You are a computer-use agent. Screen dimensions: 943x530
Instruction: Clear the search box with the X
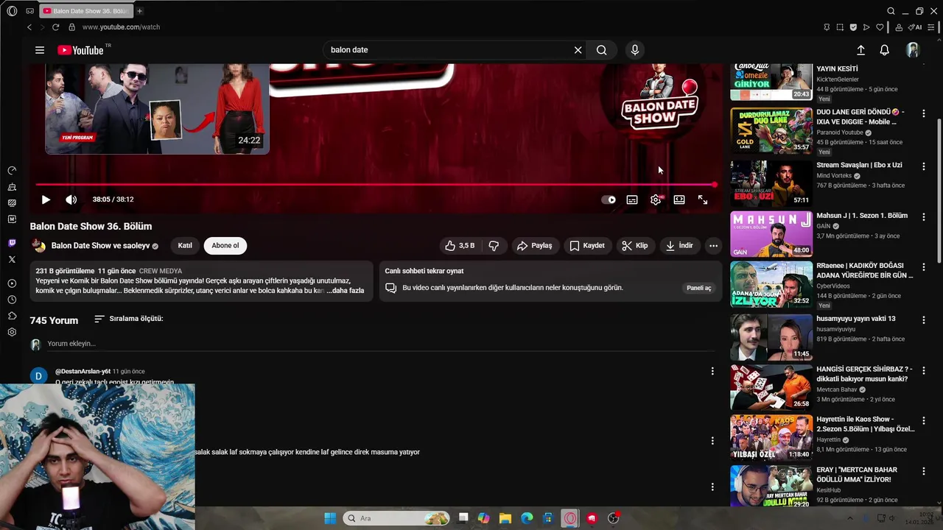click(x=578, y=50)
